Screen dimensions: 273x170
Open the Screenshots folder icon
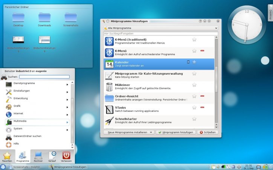click(71, 17)
